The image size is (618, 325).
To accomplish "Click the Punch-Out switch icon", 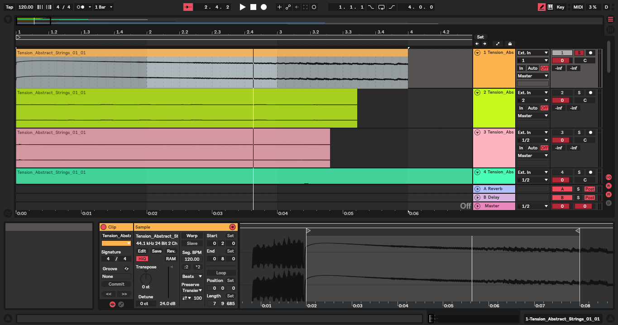I will click(x=392, y=7).
